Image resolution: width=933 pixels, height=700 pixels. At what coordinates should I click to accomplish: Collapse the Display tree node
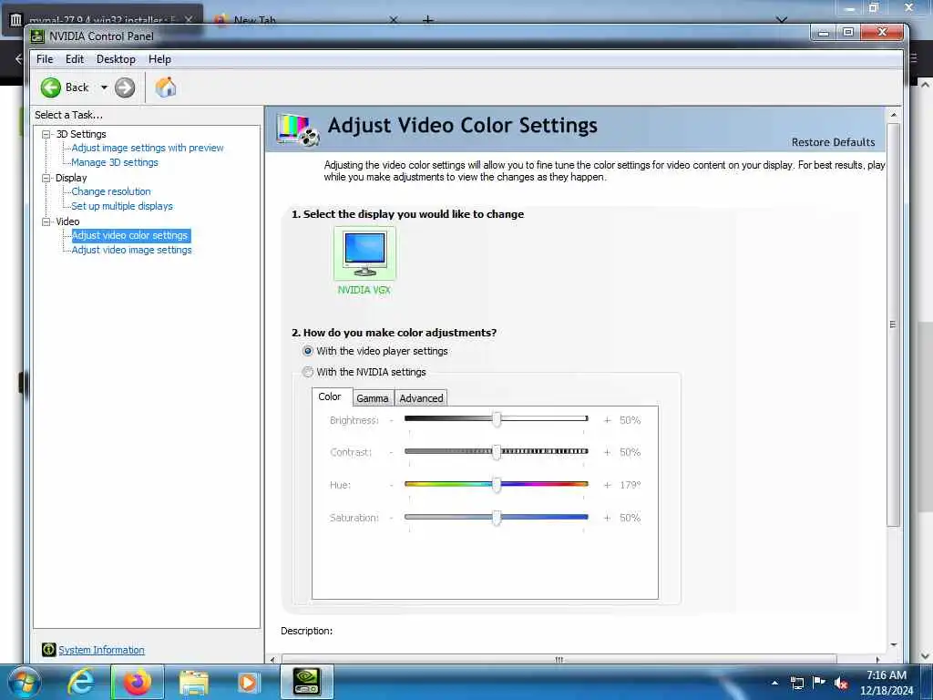46,178
